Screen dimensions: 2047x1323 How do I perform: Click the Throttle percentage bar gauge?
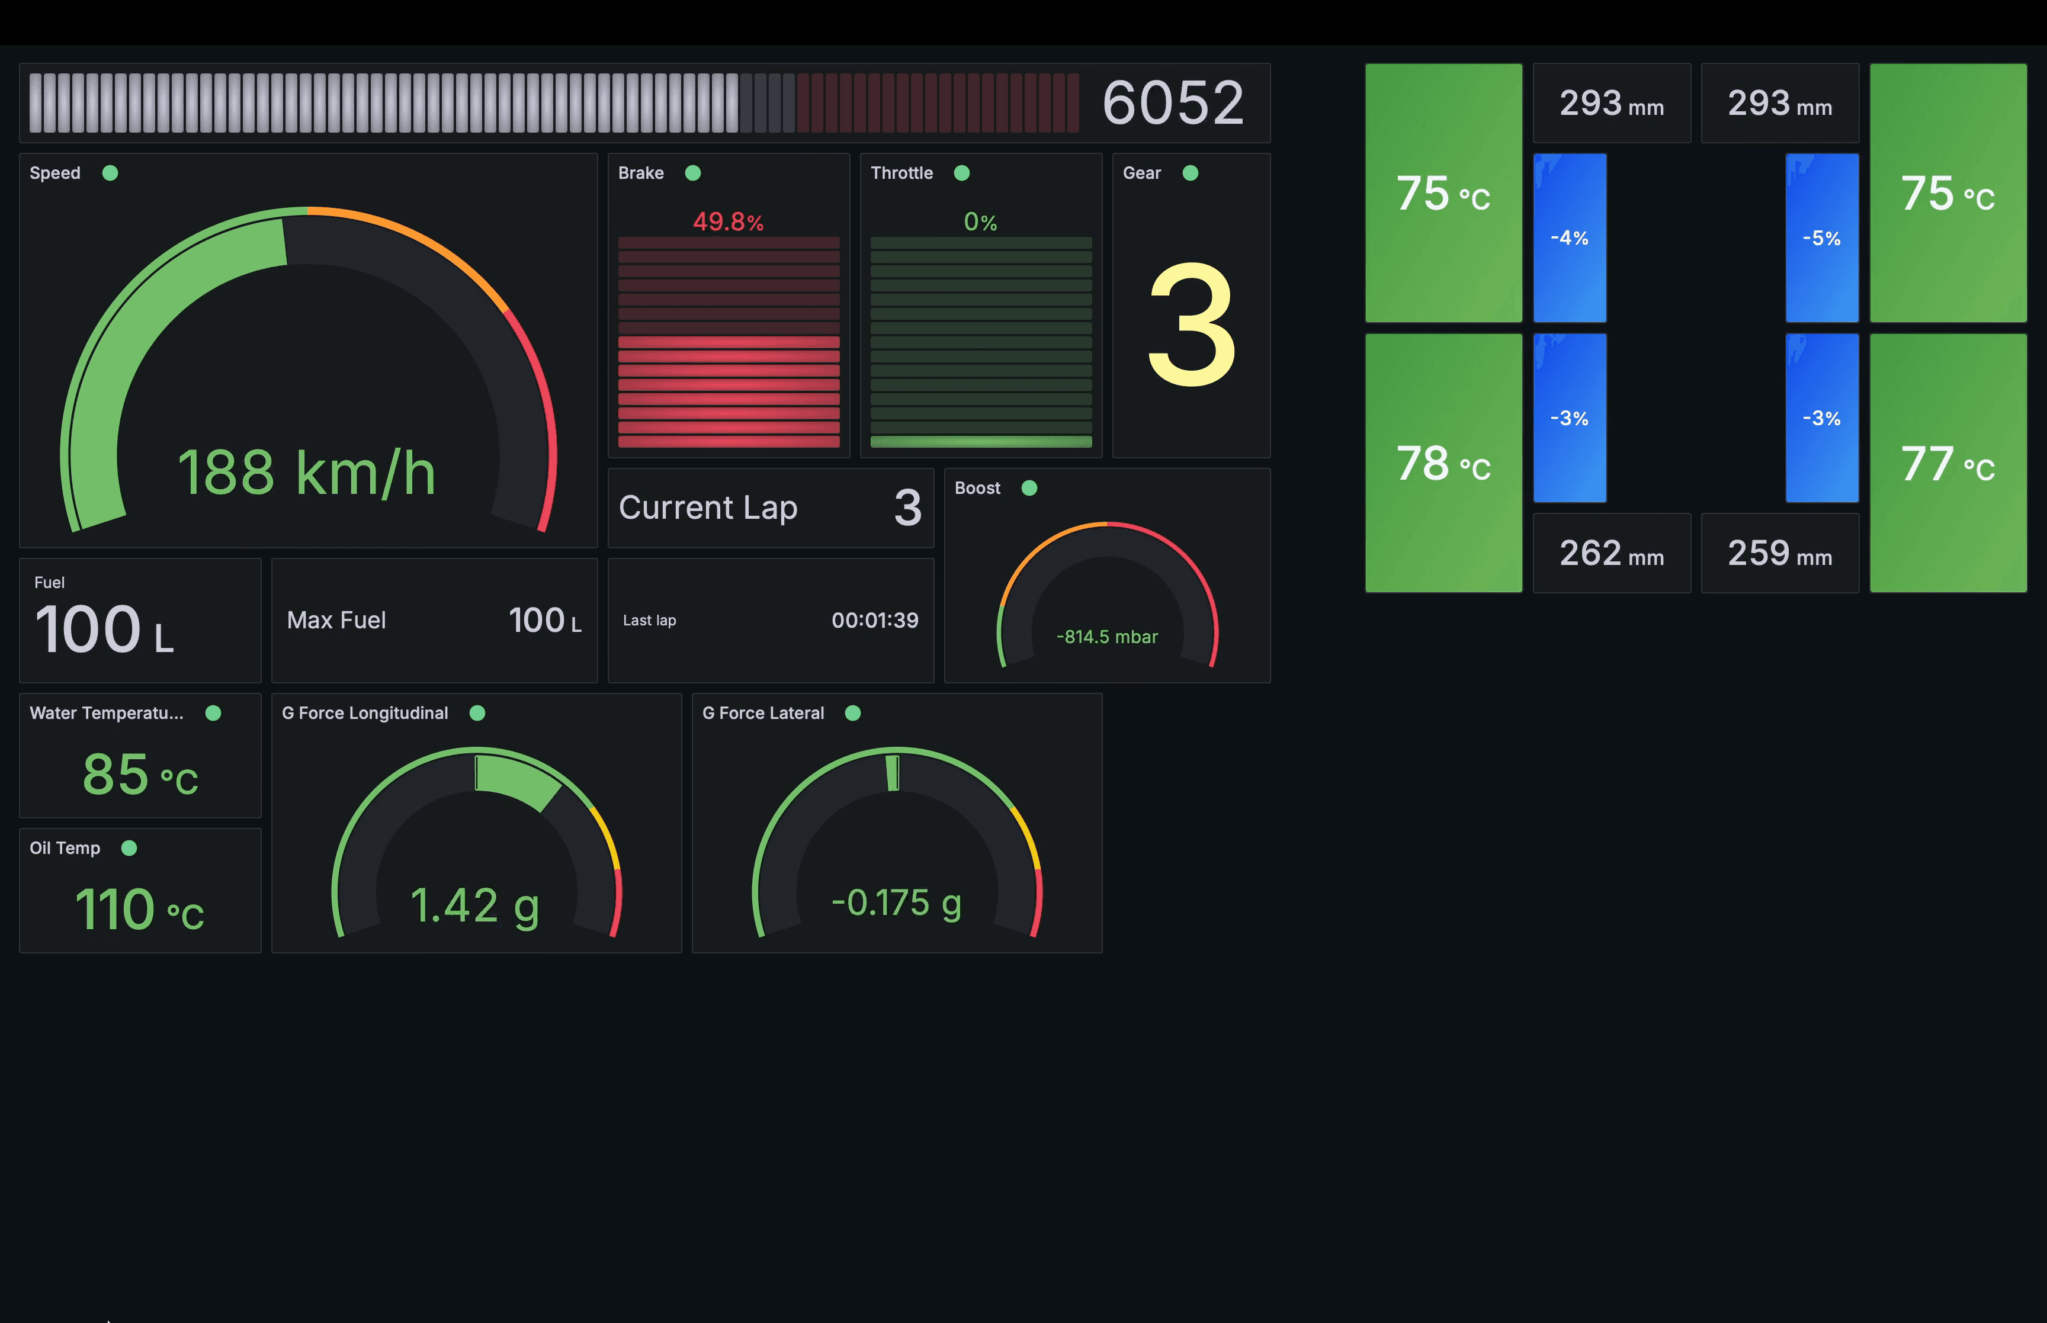[981, 342]
